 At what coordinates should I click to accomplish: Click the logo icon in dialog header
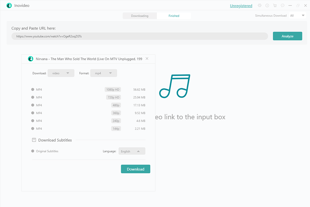(31, 59)
